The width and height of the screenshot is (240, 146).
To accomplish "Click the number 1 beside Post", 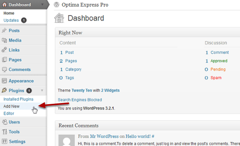I will tap(61, 53).
